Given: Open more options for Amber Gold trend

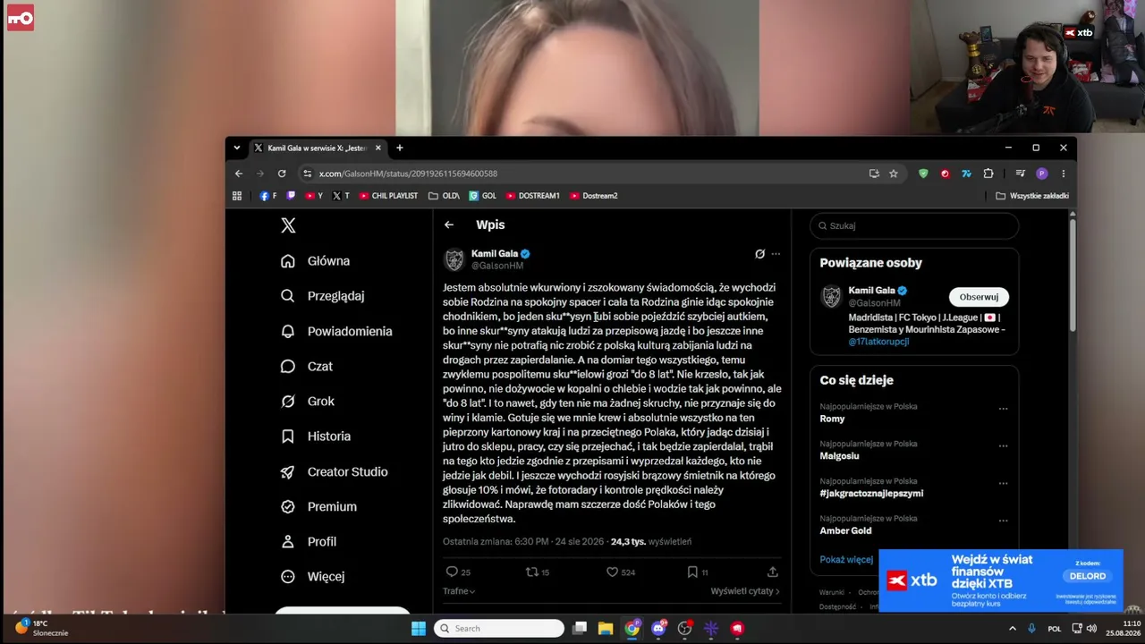Looking at the screenshot, I should pos(1003,521).
